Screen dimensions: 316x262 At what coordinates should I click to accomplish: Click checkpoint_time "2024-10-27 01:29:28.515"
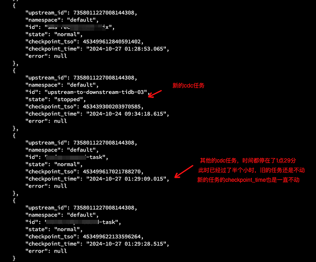126,244
